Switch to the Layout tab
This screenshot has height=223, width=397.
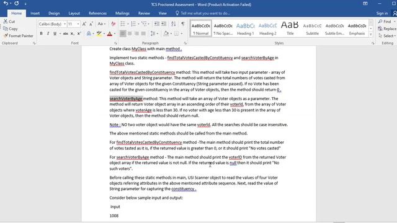74,13
